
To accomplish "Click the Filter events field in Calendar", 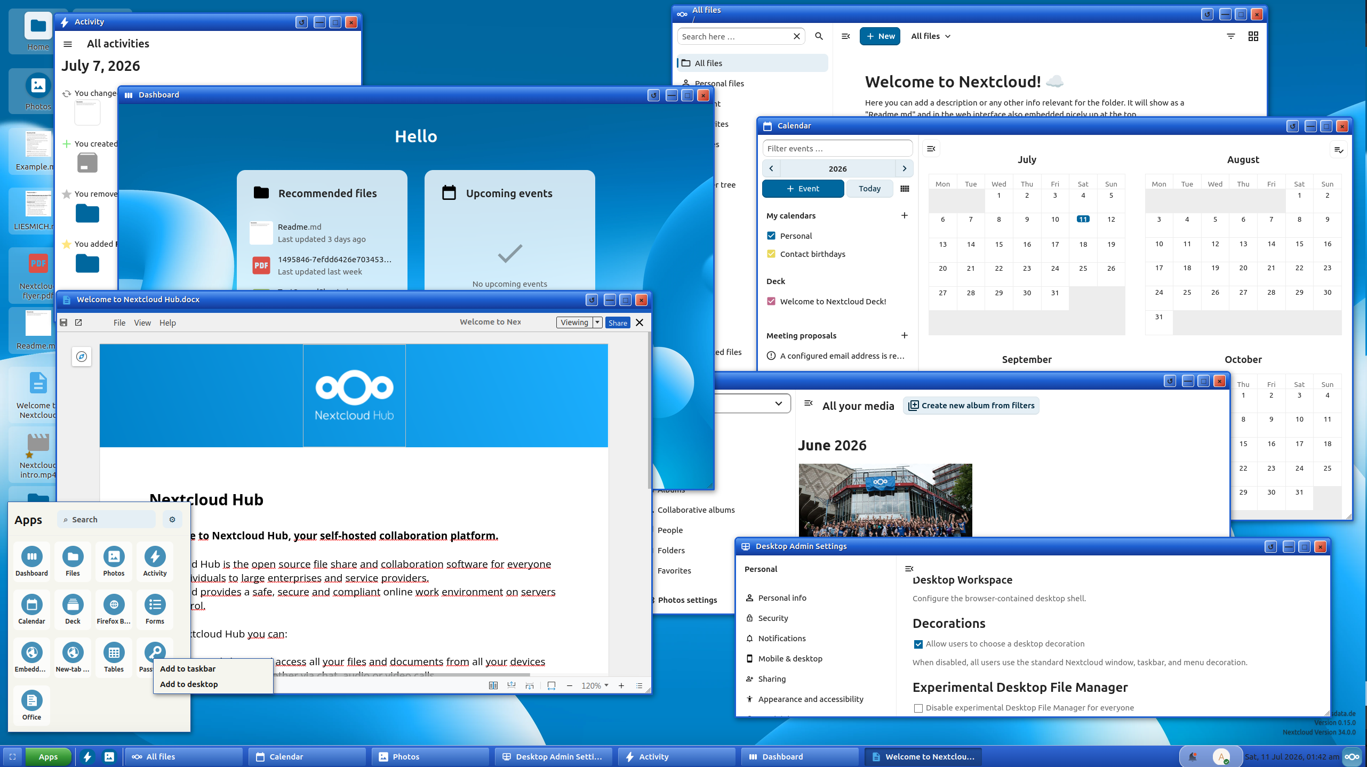I will pos(837,148).
